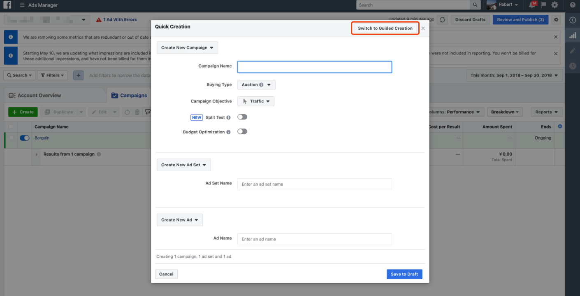
Task: Open the gear settings next to Review and Publish
Action: [556, 20]
